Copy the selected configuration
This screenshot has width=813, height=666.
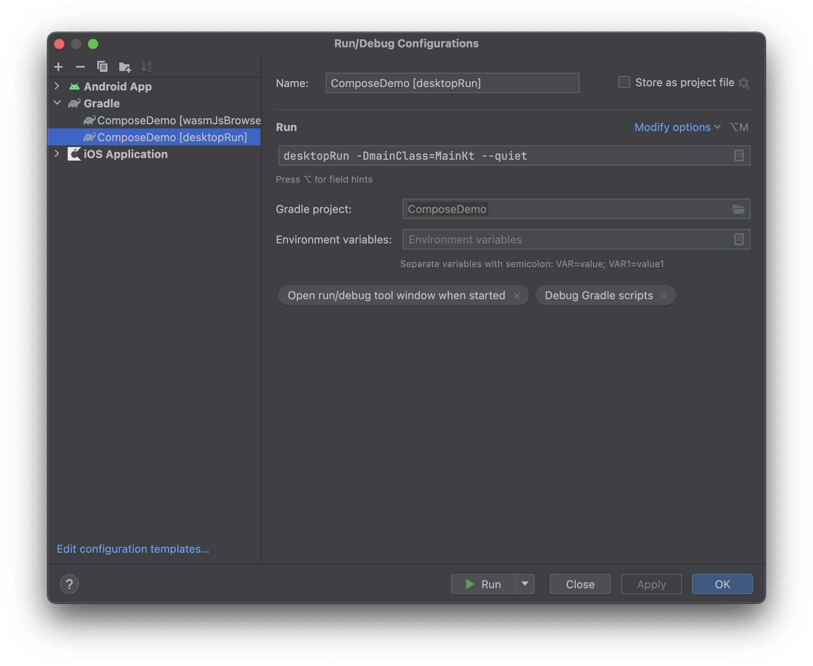(x=102, y=67)
